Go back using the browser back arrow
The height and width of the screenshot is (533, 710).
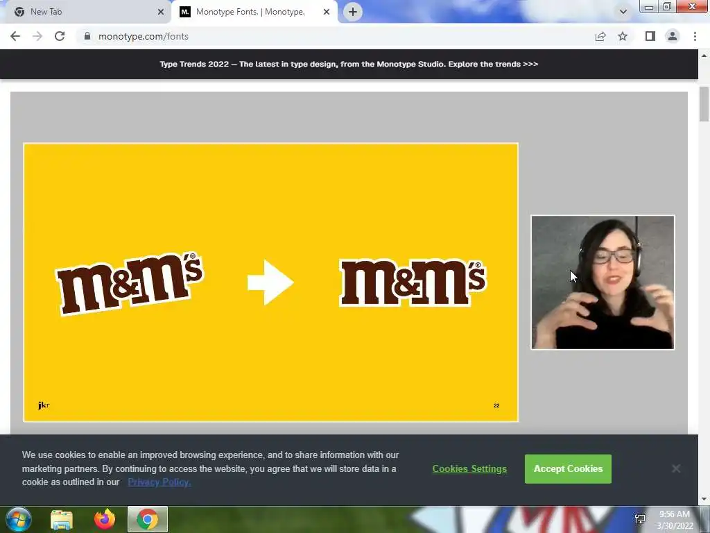15,36
